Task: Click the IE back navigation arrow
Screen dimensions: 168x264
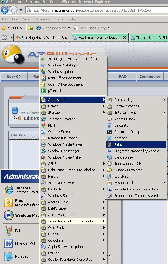Action: pos(4,10)
